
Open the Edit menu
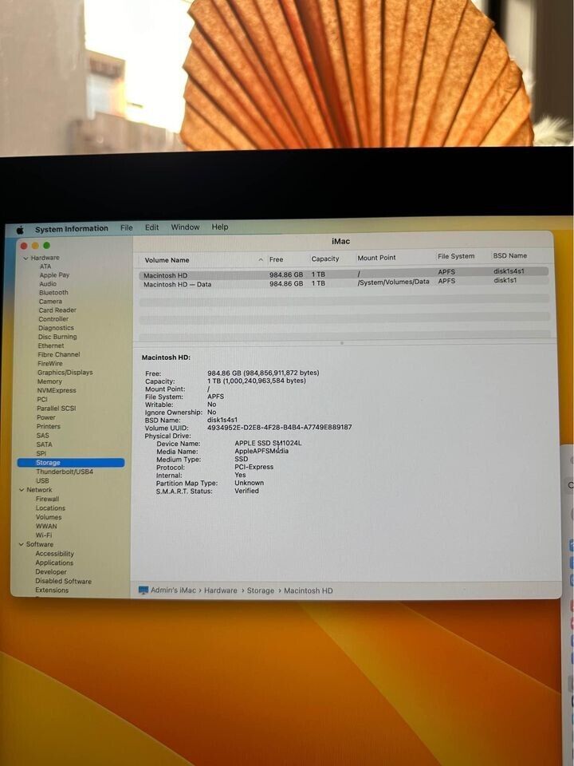pyautogui.click(x=151, y=227)
